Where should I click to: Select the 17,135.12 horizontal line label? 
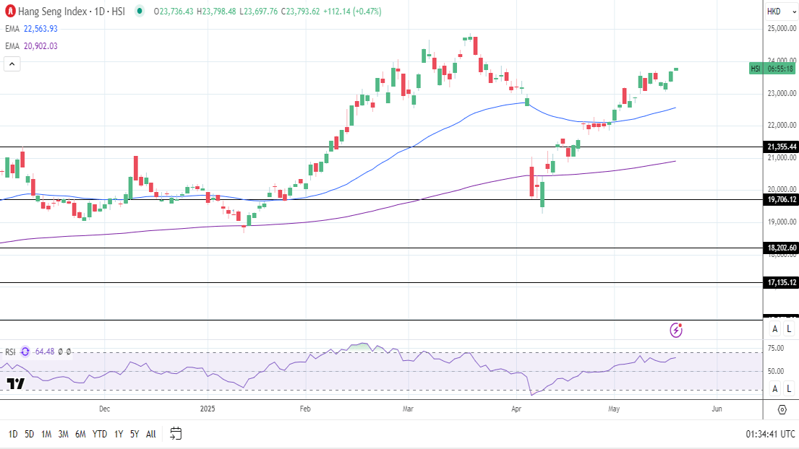pos(781,283)
